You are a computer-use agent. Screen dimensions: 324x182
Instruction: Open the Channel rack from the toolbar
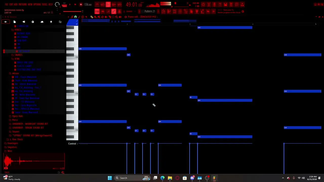click(174, 11)
